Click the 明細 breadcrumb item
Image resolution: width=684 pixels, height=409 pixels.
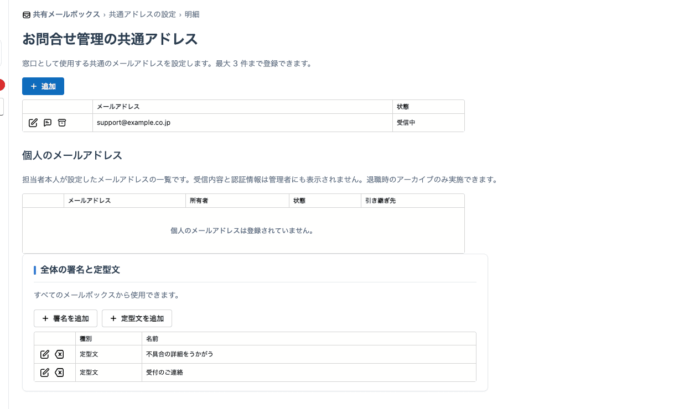click(192, 14)
